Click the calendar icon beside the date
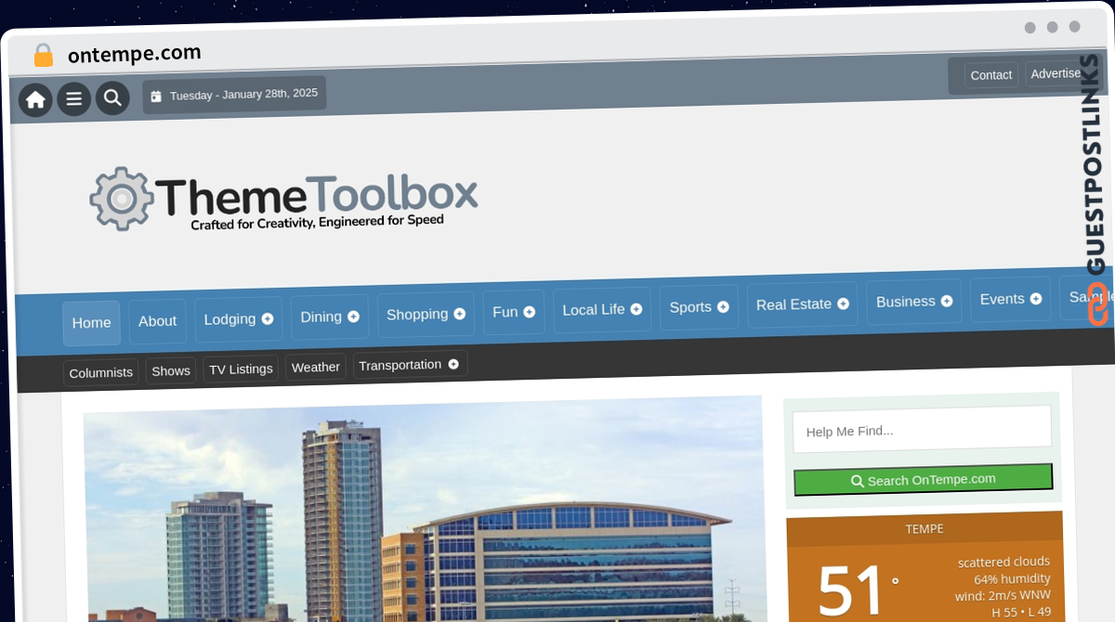Viewport: 1115px width, 622px height. coord(156,96)
